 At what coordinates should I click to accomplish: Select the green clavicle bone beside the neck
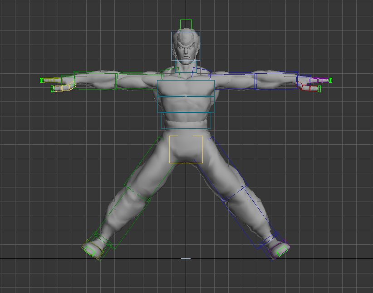click(x=170, y=74)
